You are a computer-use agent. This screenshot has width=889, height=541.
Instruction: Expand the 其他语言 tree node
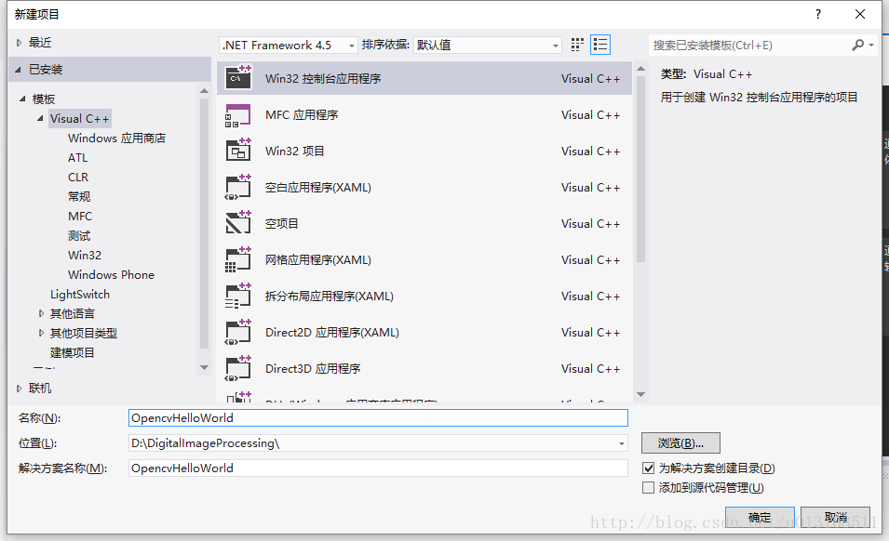pos(41,313)
